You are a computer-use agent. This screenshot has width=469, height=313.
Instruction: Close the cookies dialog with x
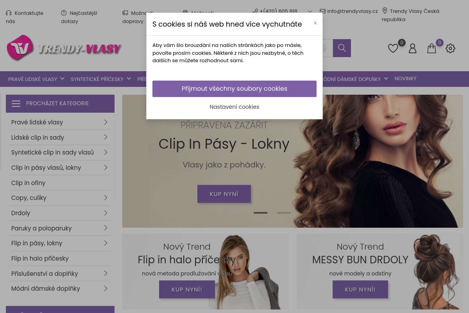[x=315, y=23]
